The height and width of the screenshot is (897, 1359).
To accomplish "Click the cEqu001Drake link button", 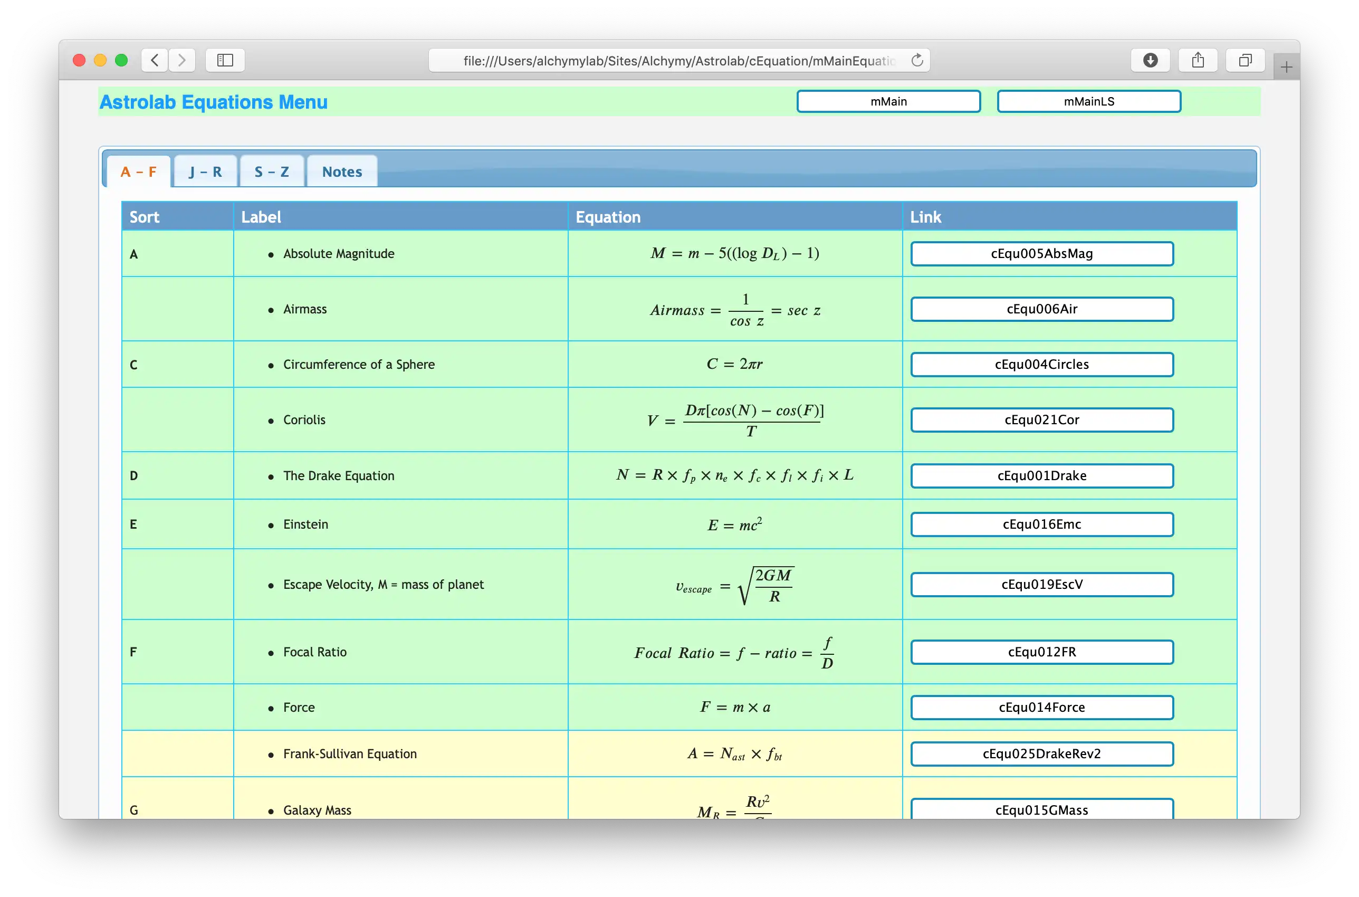I will [x=1042, y=474].
